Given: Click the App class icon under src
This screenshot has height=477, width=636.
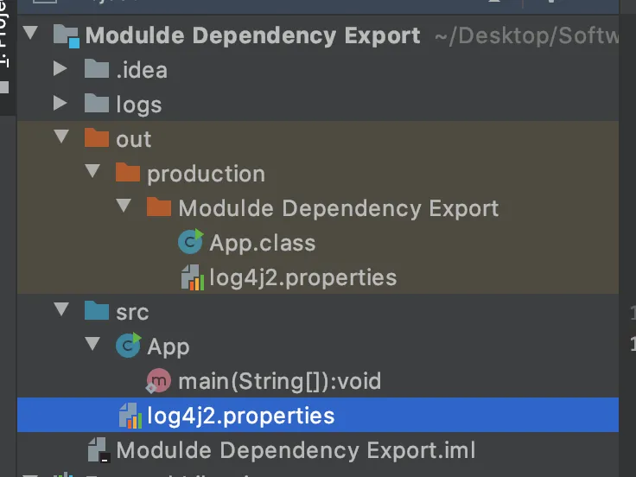Looking at the screenshot, I should click(x=128, y=347).
